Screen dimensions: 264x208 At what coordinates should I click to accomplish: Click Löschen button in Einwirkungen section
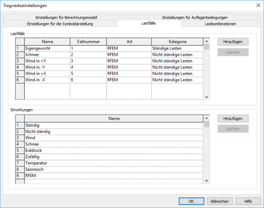pyautogui.click(x=233, y=129)
